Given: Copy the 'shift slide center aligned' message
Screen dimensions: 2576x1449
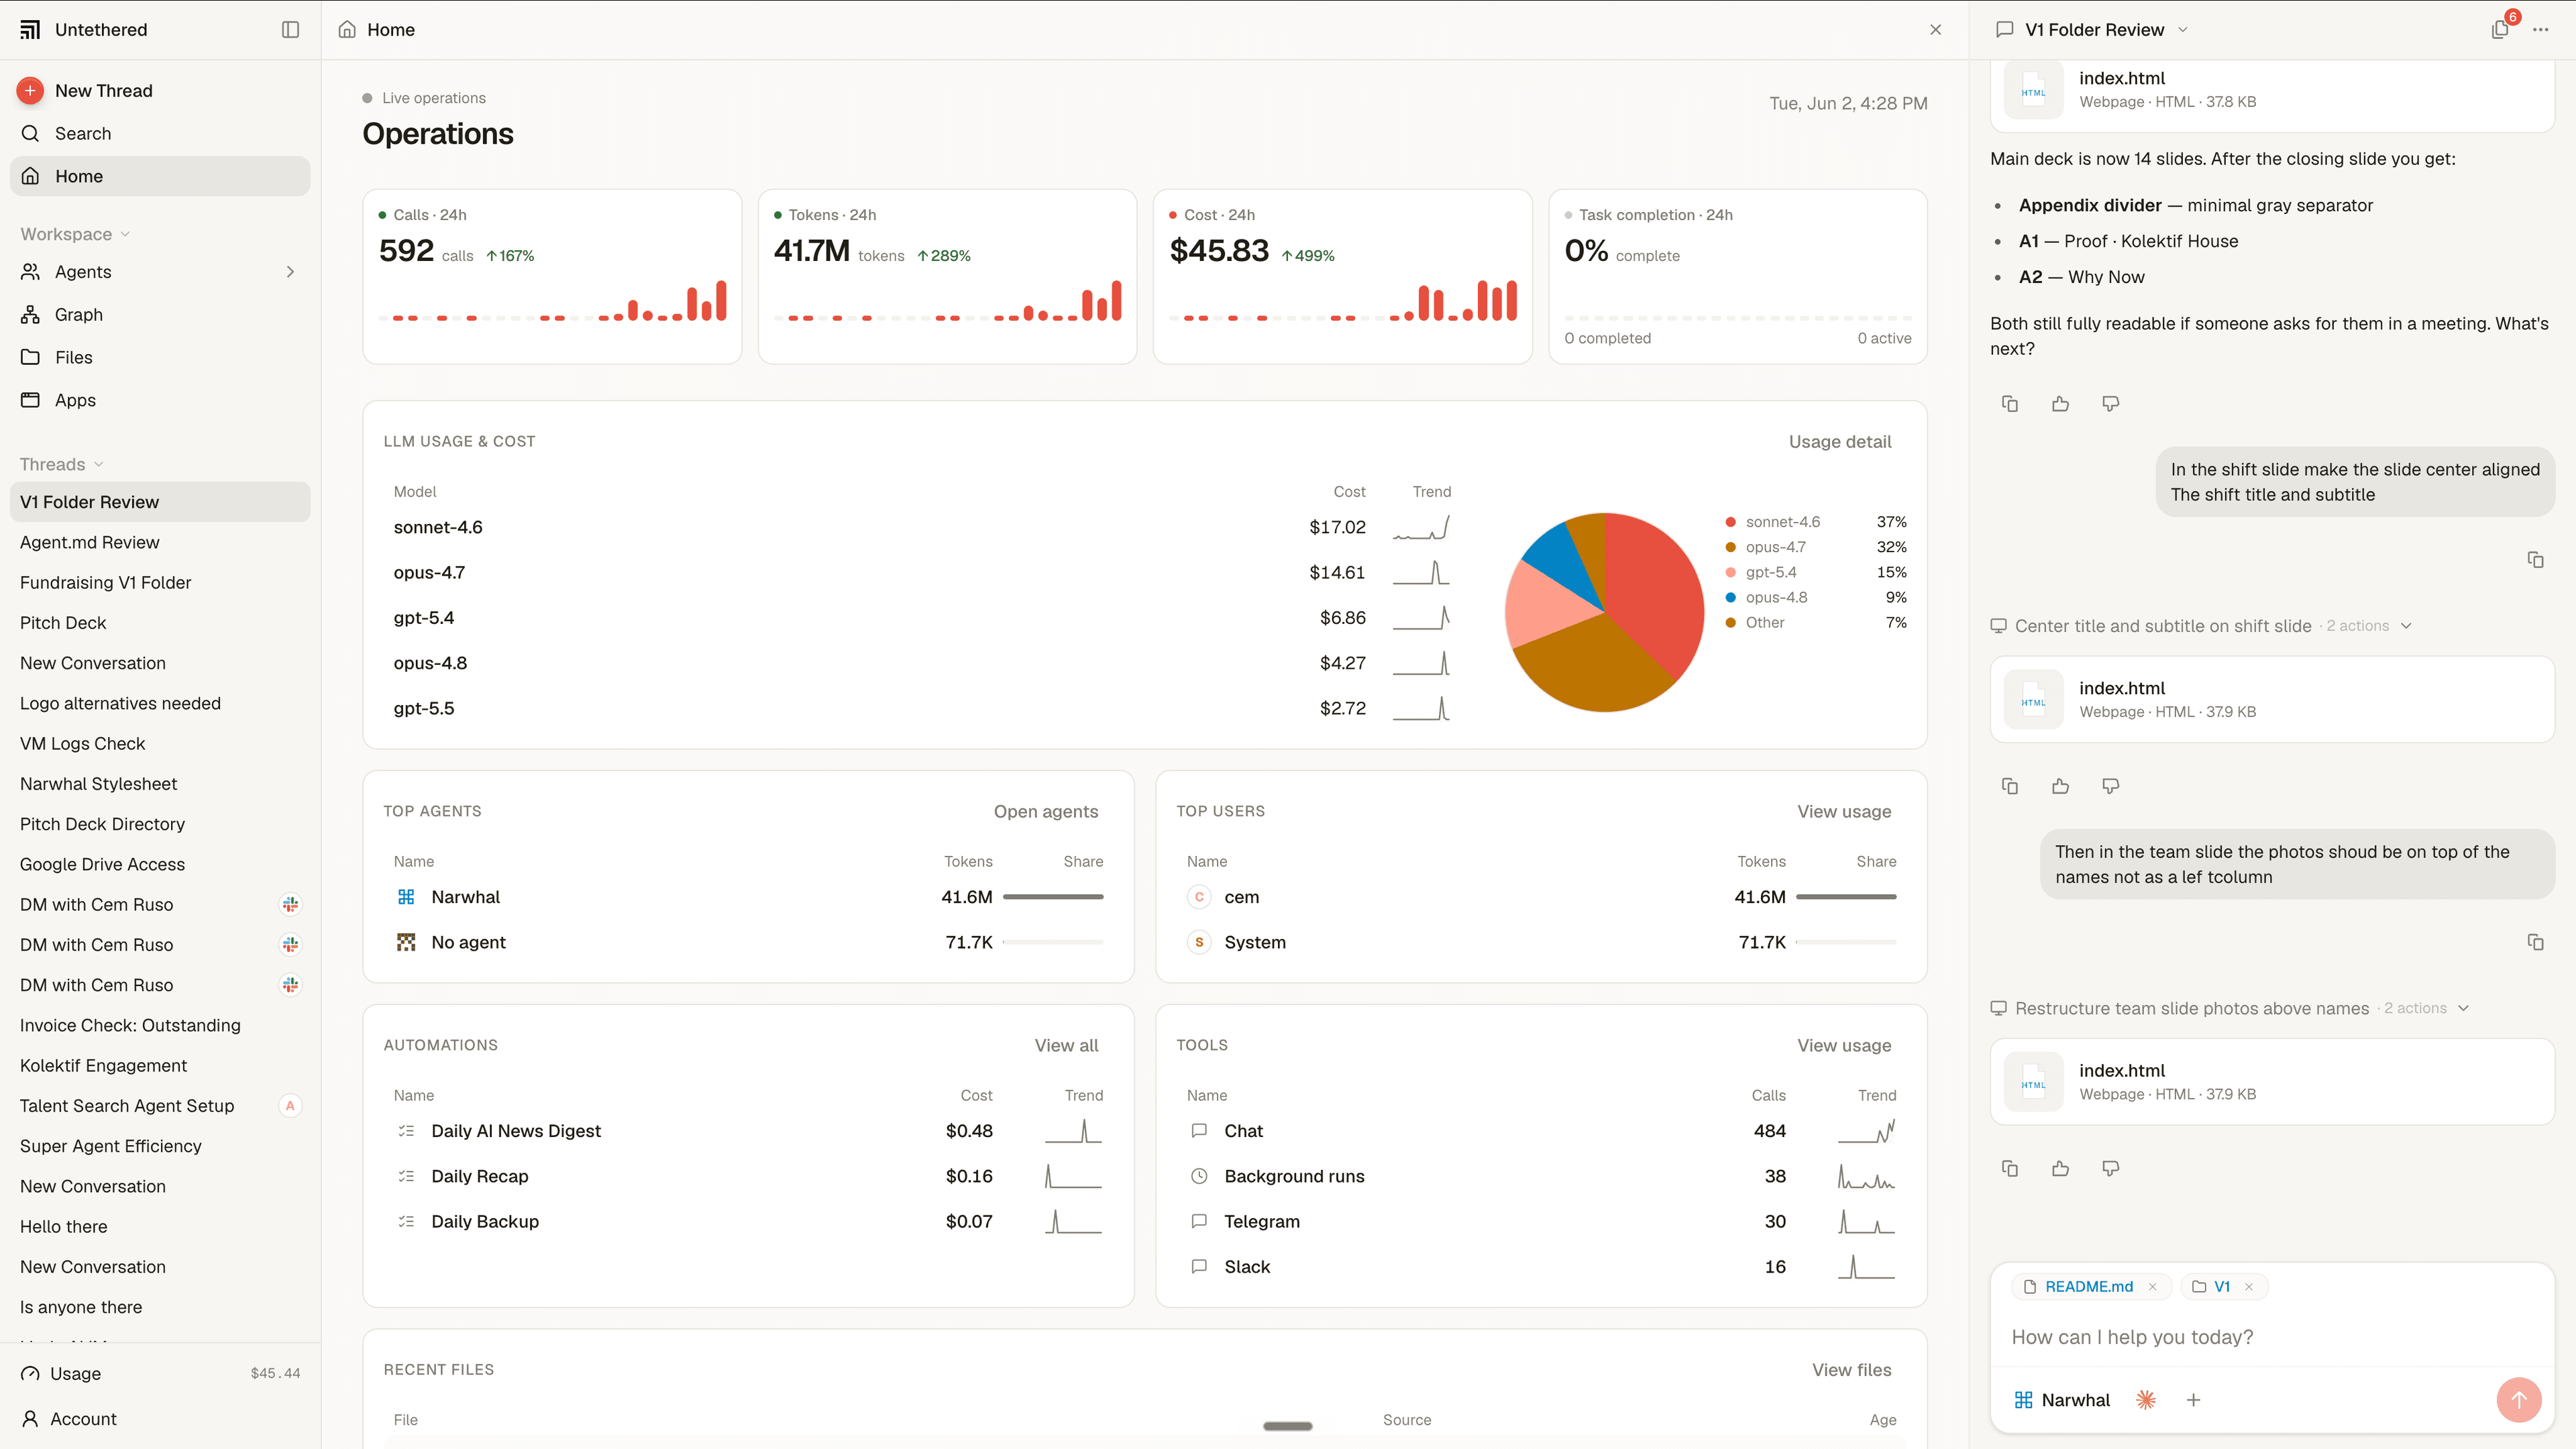Looking at the screenshot, I should click(x=2535, y=560).
